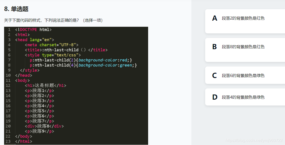Select answer D 段落4的背景颜色是绿色
The image size is (285, 145).
pos(245,97)
